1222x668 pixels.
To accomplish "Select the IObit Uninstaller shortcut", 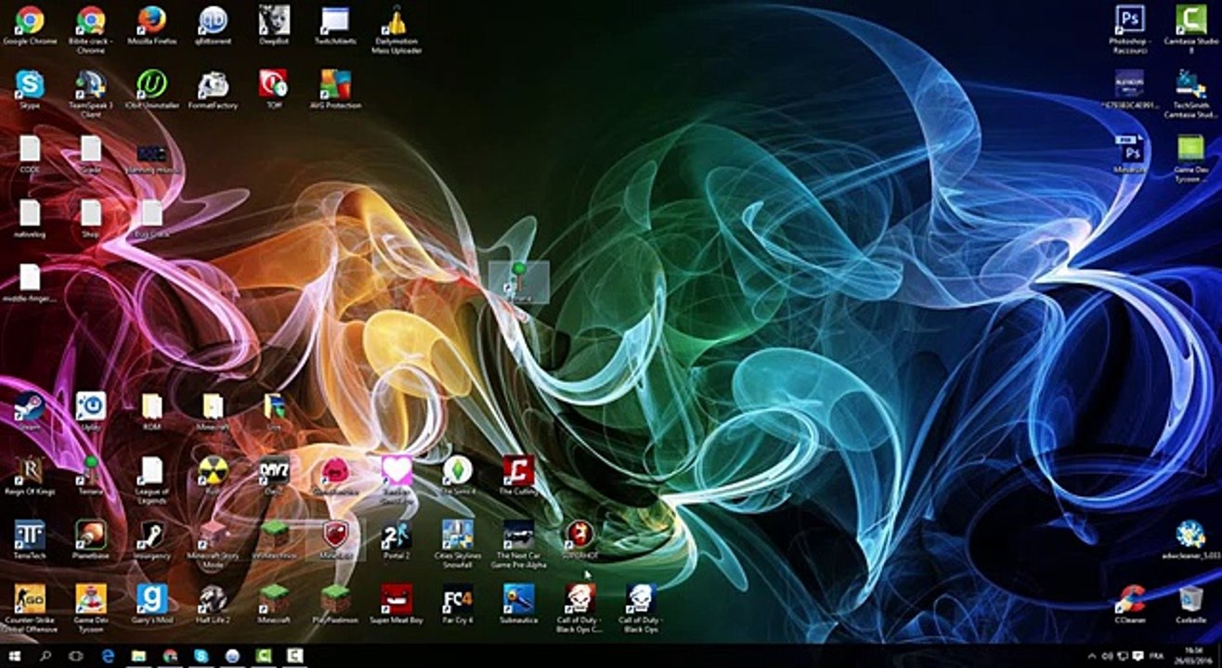I will (151, 91).
